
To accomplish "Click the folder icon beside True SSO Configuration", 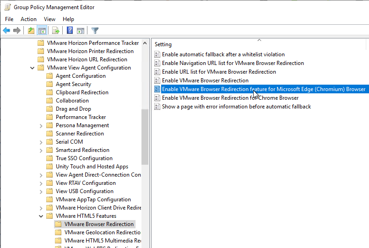I will click(x=49, y=158).
